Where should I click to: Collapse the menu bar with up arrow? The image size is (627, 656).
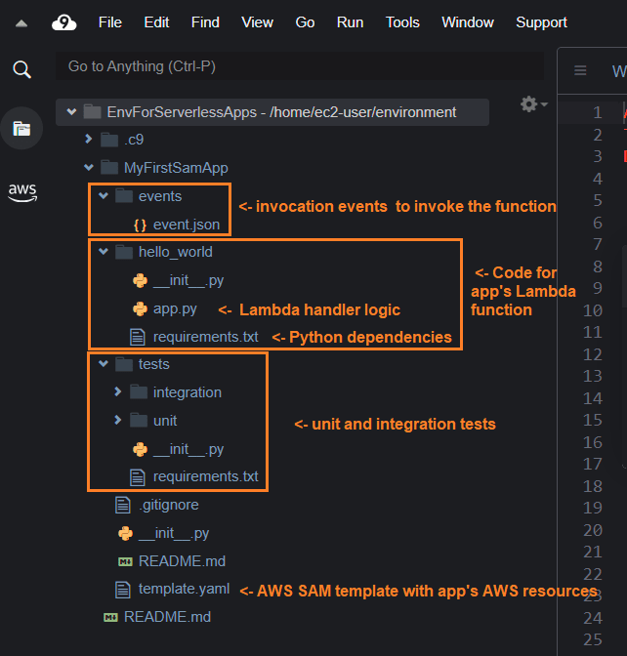click(21, 23)
